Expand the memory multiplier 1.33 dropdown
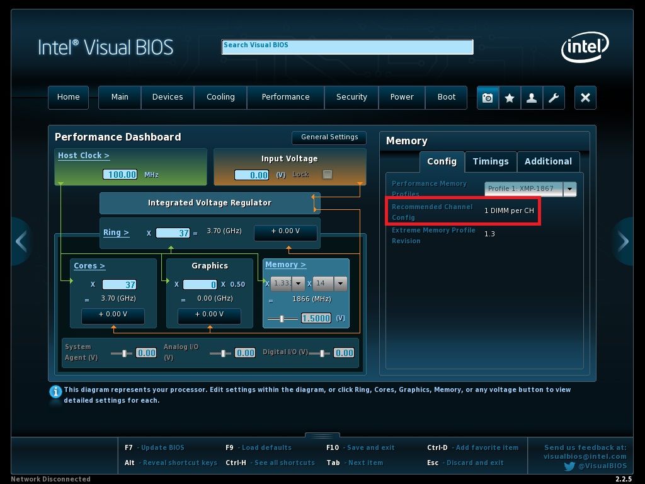The height and width of the screenshot is (484, 645). (x=288, y=283)
